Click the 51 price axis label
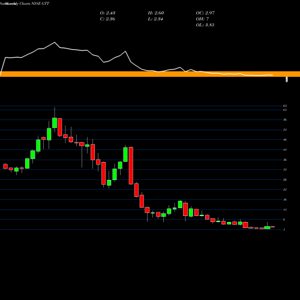 [285, 130]
